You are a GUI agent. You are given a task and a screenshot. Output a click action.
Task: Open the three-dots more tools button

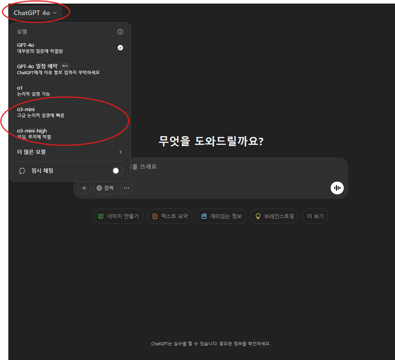pyautogui.click(x=127, y=188)
